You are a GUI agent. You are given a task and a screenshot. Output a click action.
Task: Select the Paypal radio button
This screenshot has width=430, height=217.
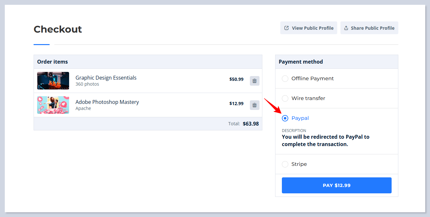click(285, 118)
